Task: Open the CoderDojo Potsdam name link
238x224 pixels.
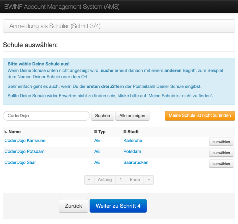Action: coord(24,151)
